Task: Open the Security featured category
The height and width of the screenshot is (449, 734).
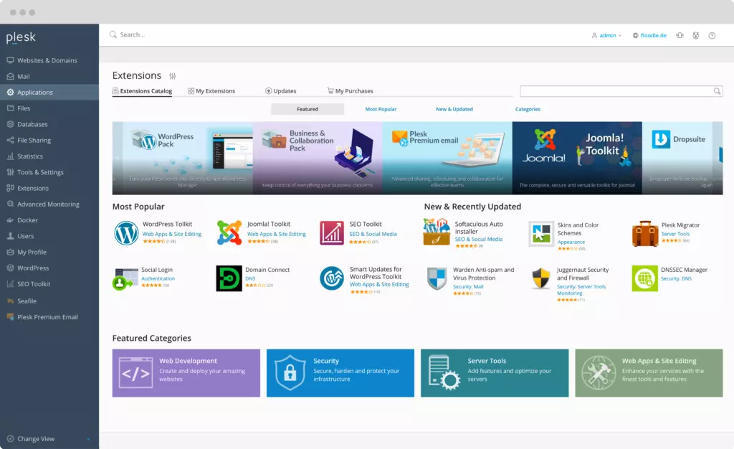Action: (x=340, y=373)
